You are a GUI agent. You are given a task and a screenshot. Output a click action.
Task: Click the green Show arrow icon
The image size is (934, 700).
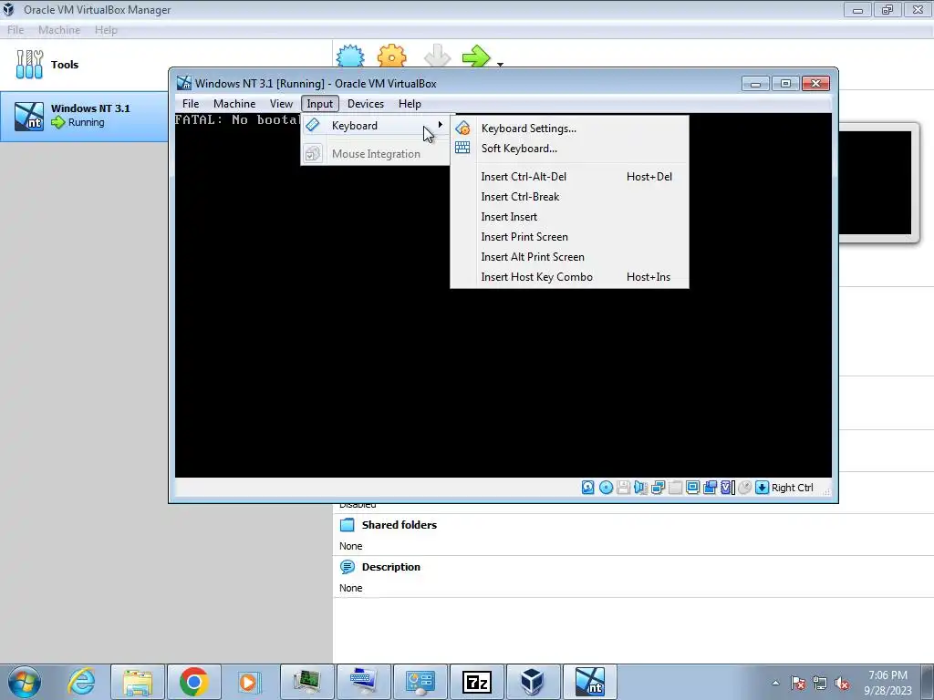pyautogui.click(x=475, y=56)
